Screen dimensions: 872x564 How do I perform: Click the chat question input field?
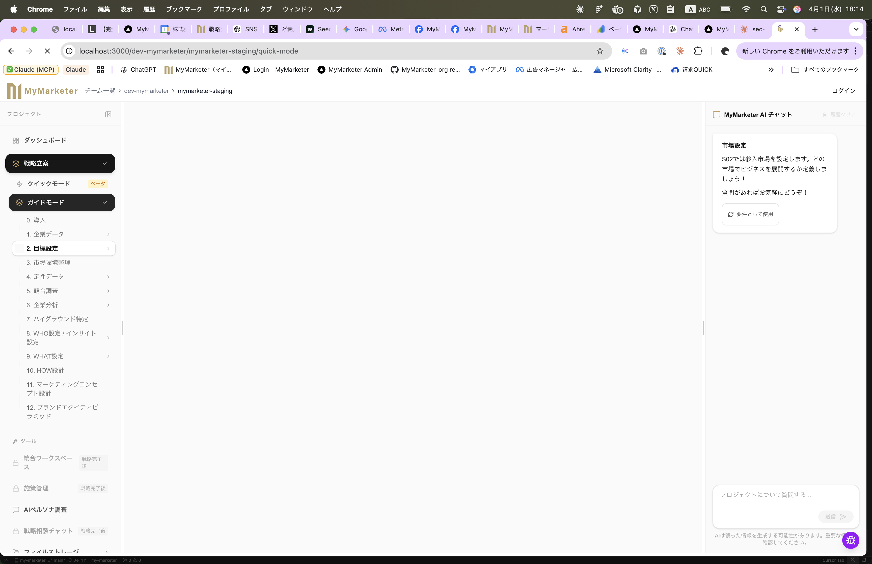(x=786, y=506)
